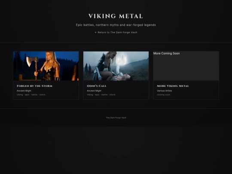Select the More Viking Metal title
The height and width of the screenshot is (174, 232).
point(173,86)
